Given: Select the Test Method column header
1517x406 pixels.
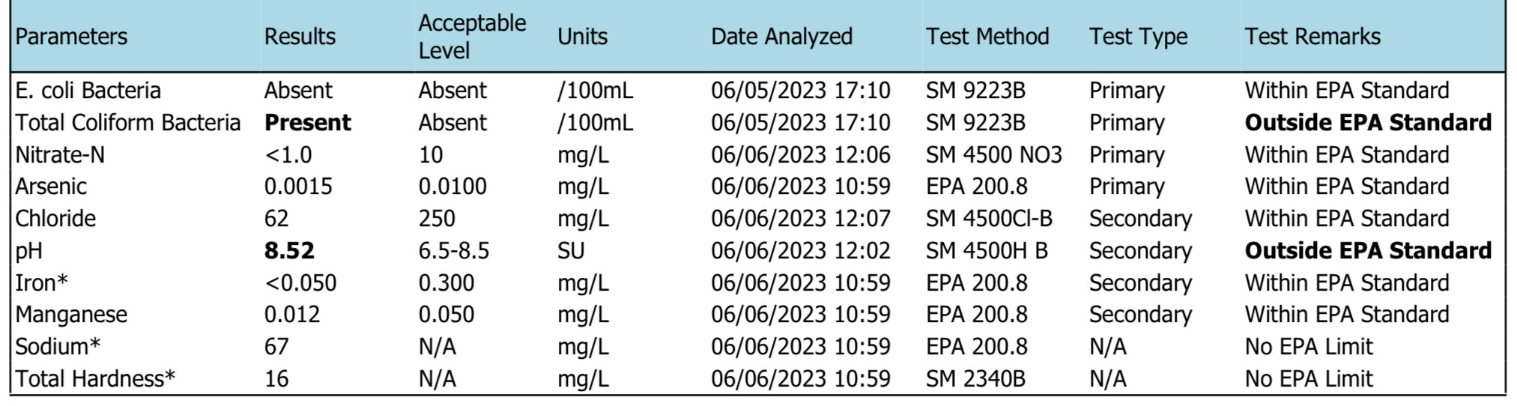Looking at the screenshot, I should pos(987,37).
